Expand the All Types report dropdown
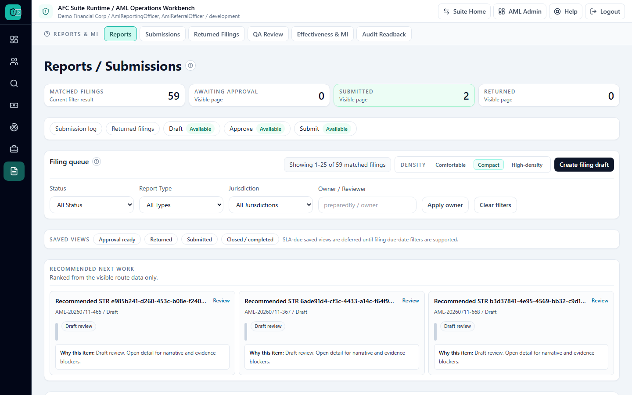The height and width of the screenshot is (395, 632). (181, 205)
